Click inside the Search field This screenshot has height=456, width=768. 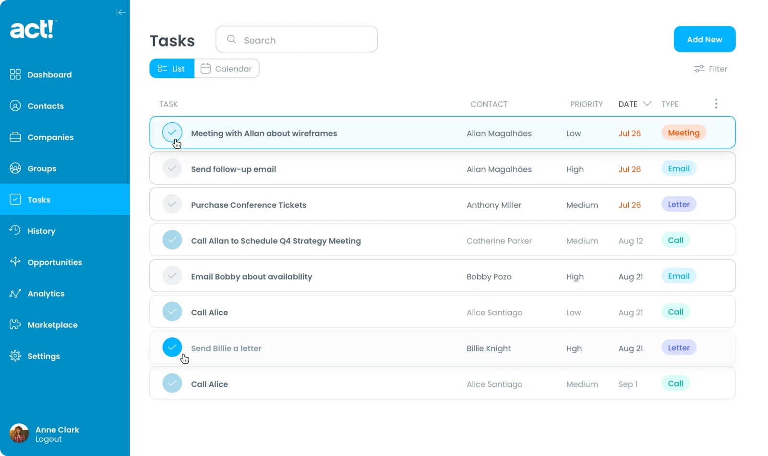point(296,39)
